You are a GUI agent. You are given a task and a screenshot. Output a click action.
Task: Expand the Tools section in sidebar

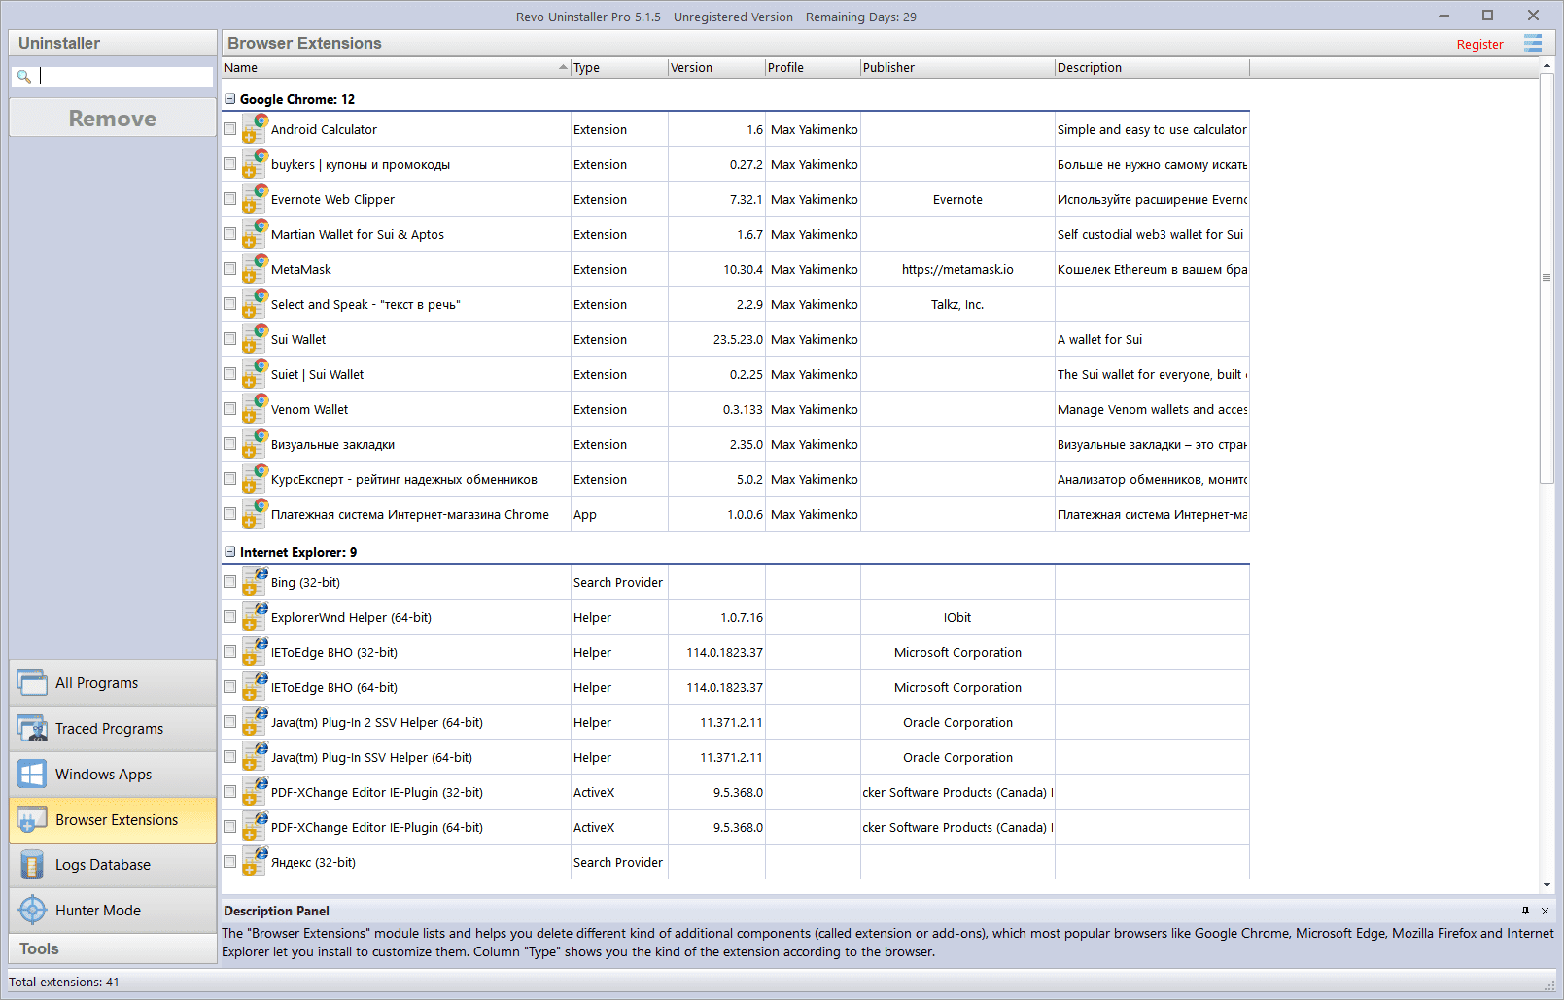113,948
